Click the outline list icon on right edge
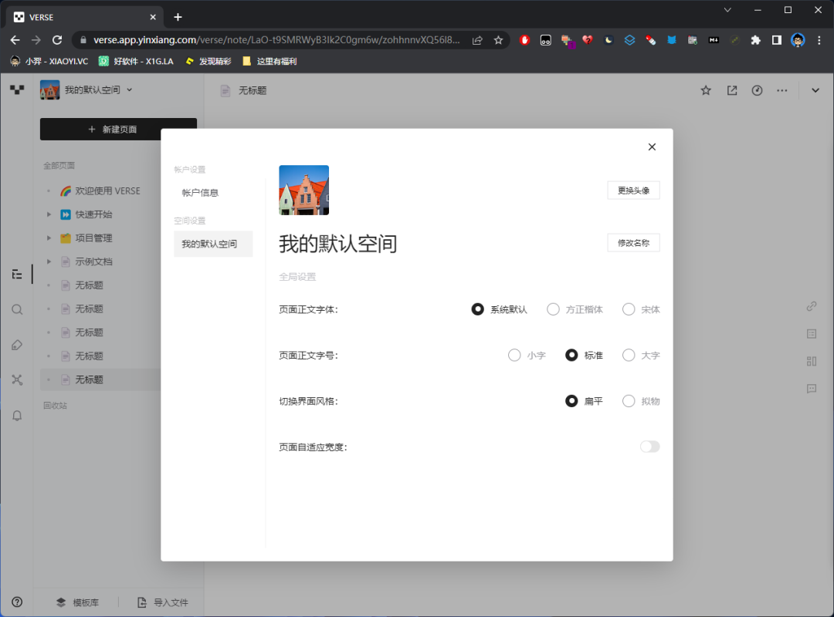834x617 pixels. pos(812,334)
